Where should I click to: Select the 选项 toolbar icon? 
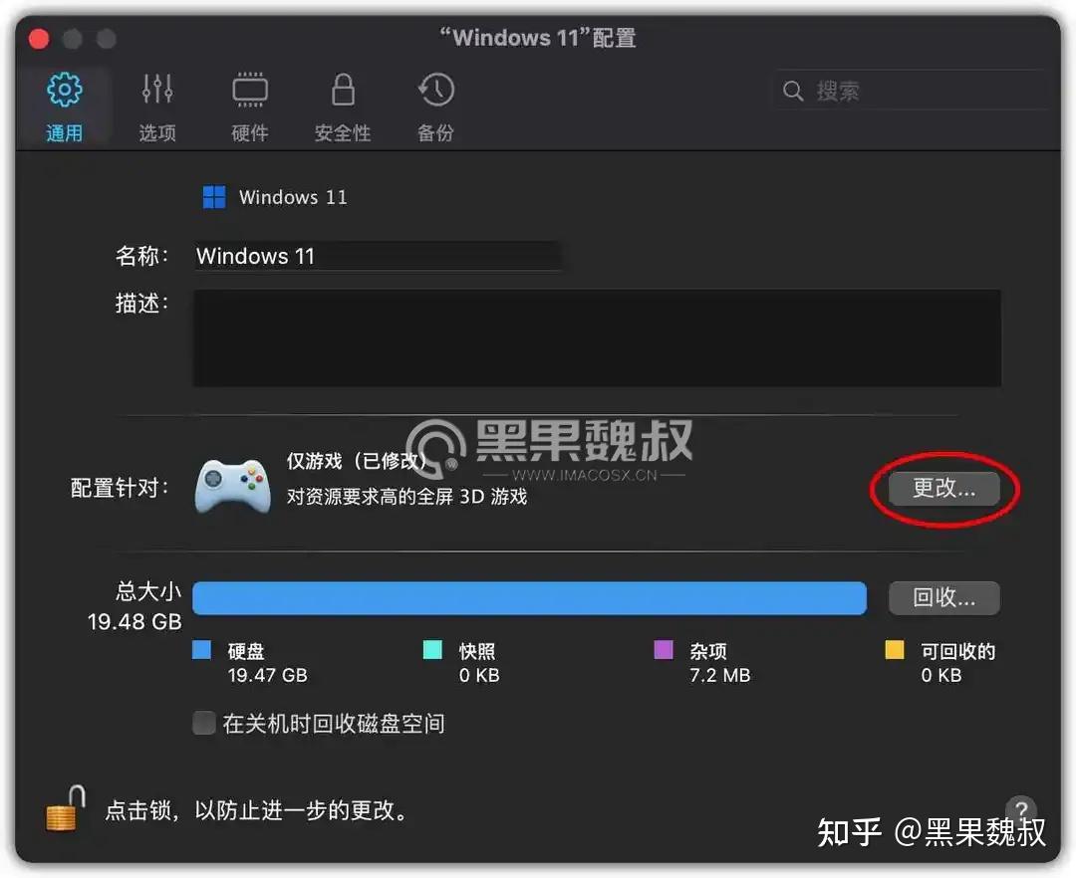coord(156,90)
